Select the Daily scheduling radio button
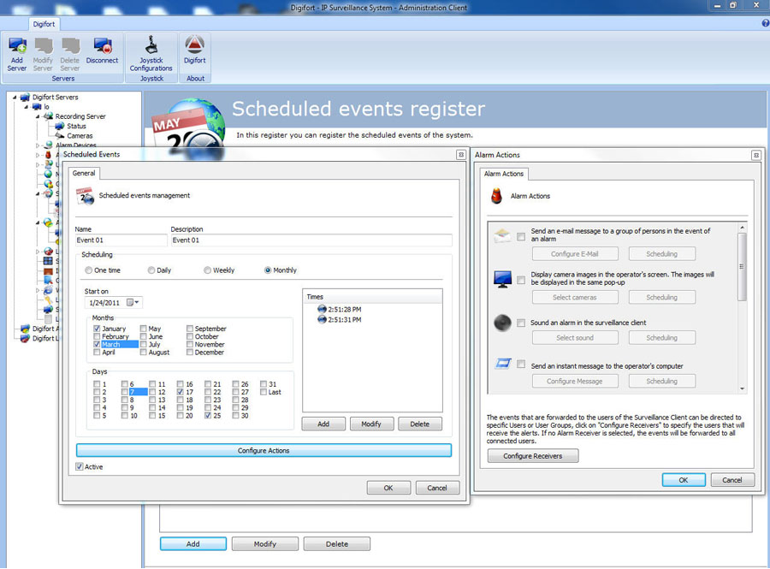The height and width of the screenshot is (569, 770). (x=151, y=270)
